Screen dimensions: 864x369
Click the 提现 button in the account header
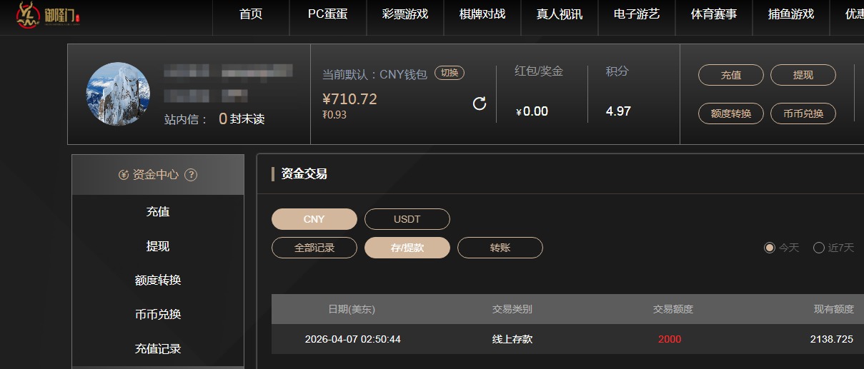coord(803,75)
